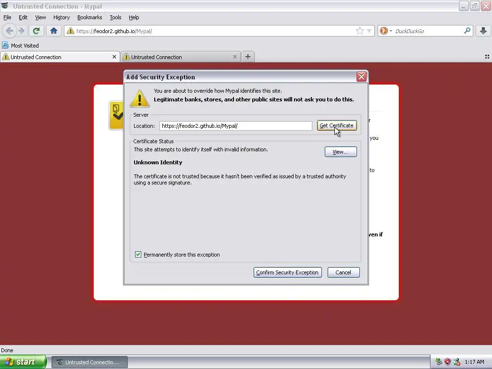Open the Home page icon
The width and height of the screenshot is (492, 369).
[54, 31]
